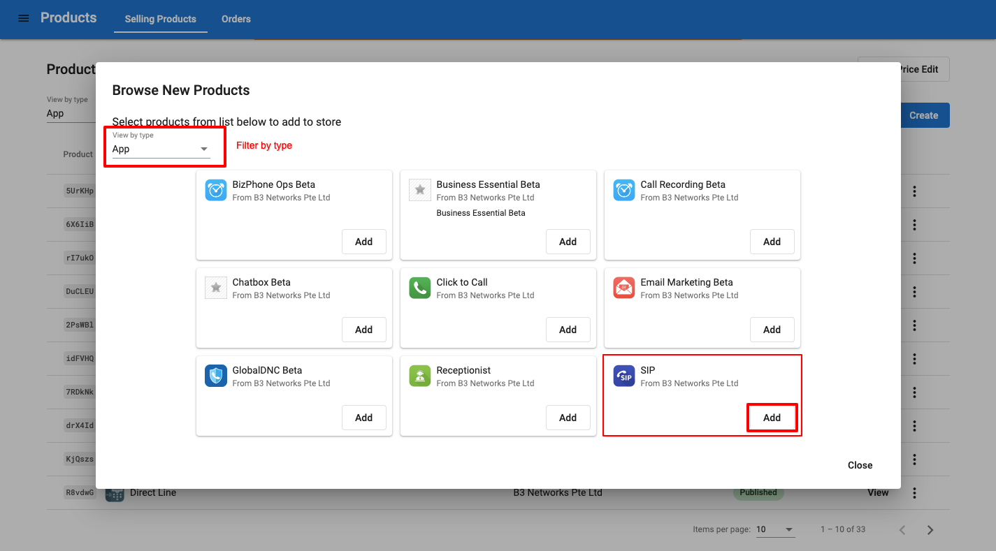Image resolution: width=996 pixels, height=551 pixels.
Task: Add Business Essential Beta to store
Action: [568, 242]
